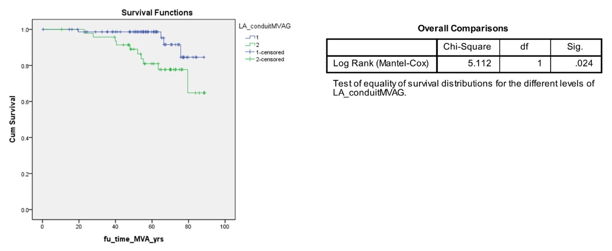Click the green line icon for group 2 in legend
Screen dimensions: 612x251
(x=251, y=45)
